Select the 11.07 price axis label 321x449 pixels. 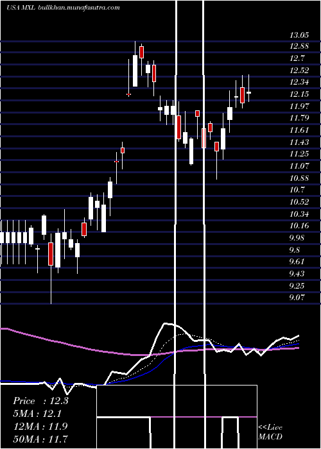(299, 165)
